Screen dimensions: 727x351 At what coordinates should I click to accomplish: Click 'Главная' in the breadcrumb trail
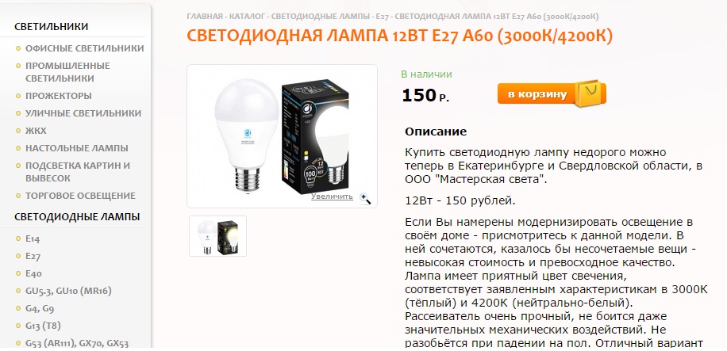click(x=205, y=17)
